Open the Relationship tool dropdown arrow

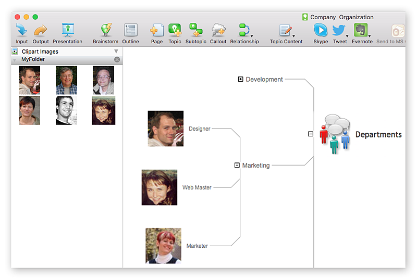252,36
